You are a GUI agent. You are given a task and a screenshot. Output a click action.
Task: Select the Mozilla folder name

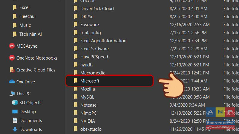click(x=88, y=89)
